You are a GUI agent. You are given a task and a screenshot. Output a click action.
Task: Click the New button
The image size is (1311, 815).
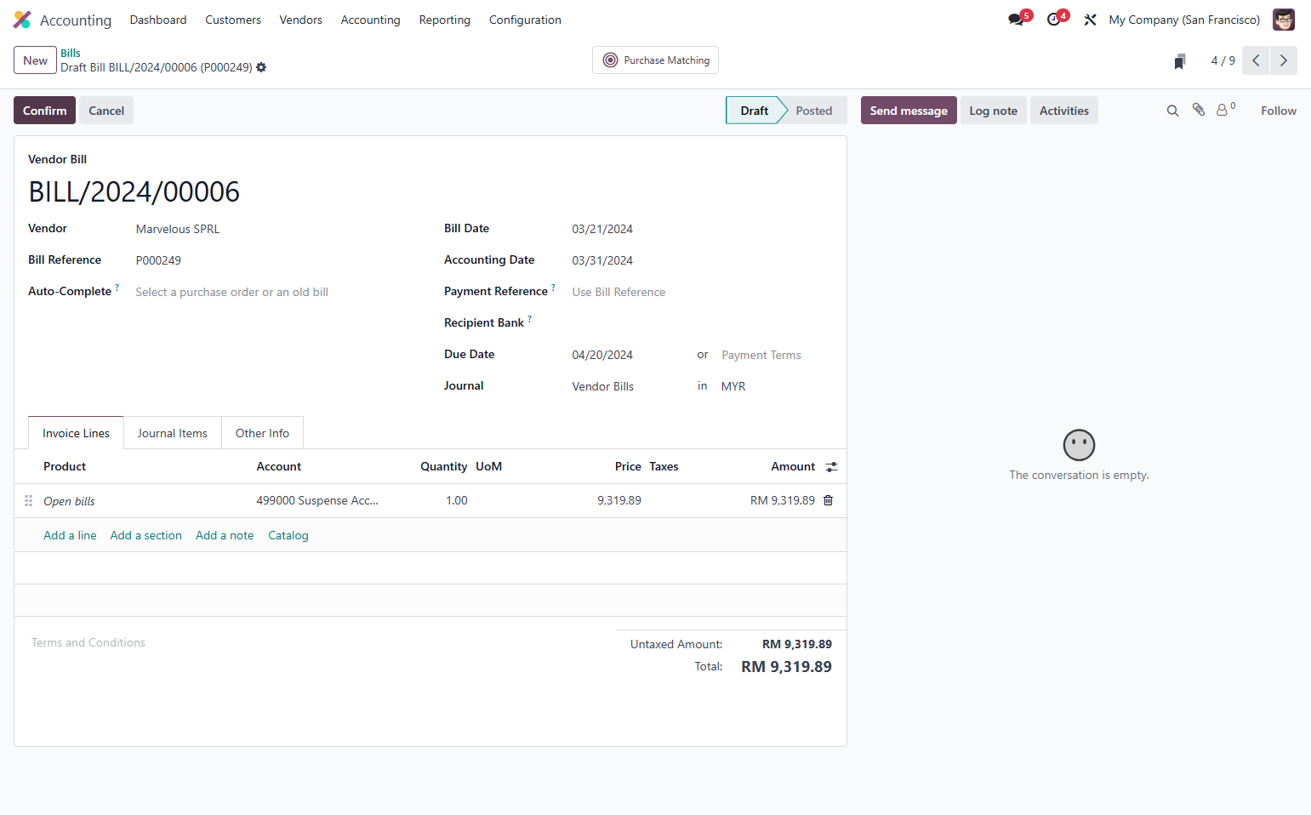pos(35,60)
